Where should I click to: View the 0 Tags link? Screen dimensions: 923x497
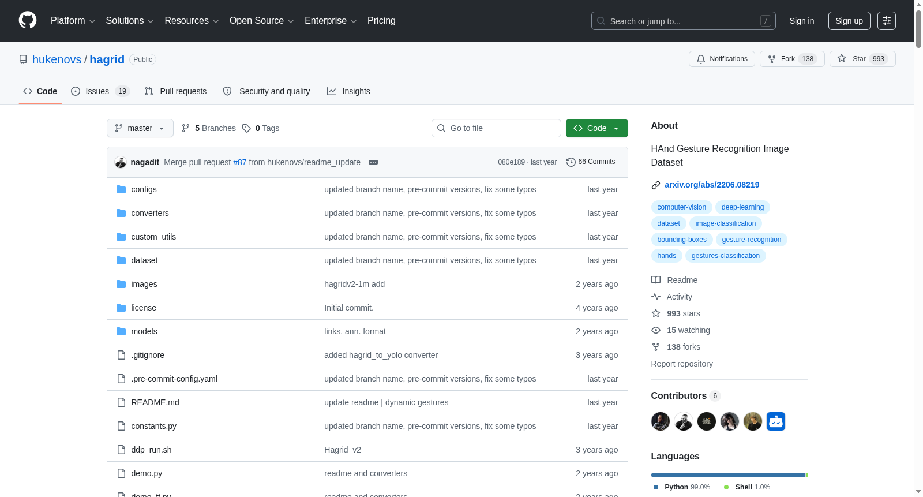[261, 128]
